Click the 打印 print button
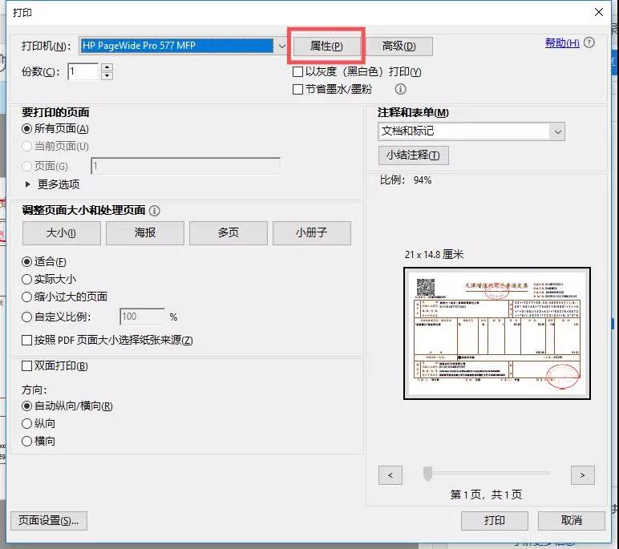 494,520
